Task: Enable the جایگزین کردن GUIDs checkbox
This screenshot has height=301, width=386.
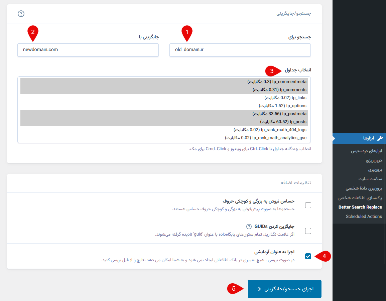Action: [308, 231]
